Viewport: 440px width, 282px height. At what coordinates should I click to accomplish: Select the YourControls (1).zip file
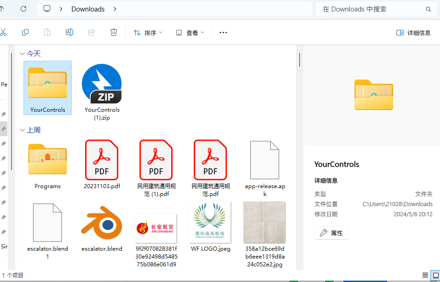tap(102, 92)
